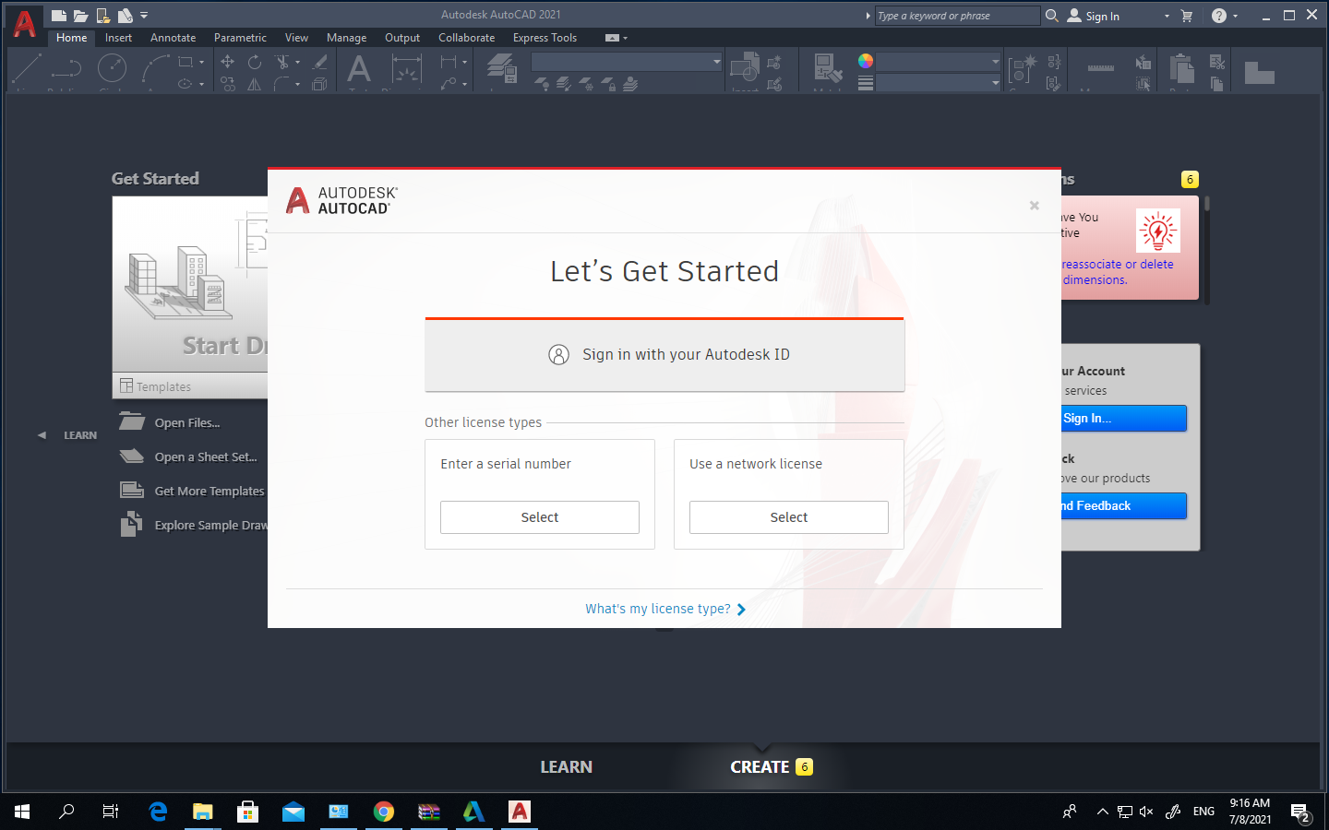
Task: Click the Insert block icon
Action: [x=744, y=68]
